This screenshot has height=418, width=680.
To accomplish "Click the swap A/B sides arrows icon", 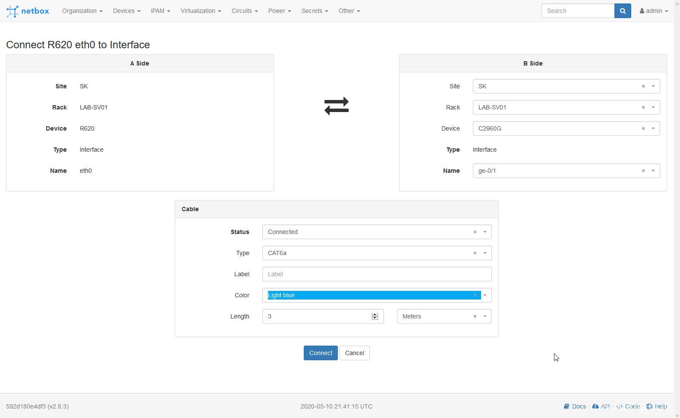I will tap(337, 106).
